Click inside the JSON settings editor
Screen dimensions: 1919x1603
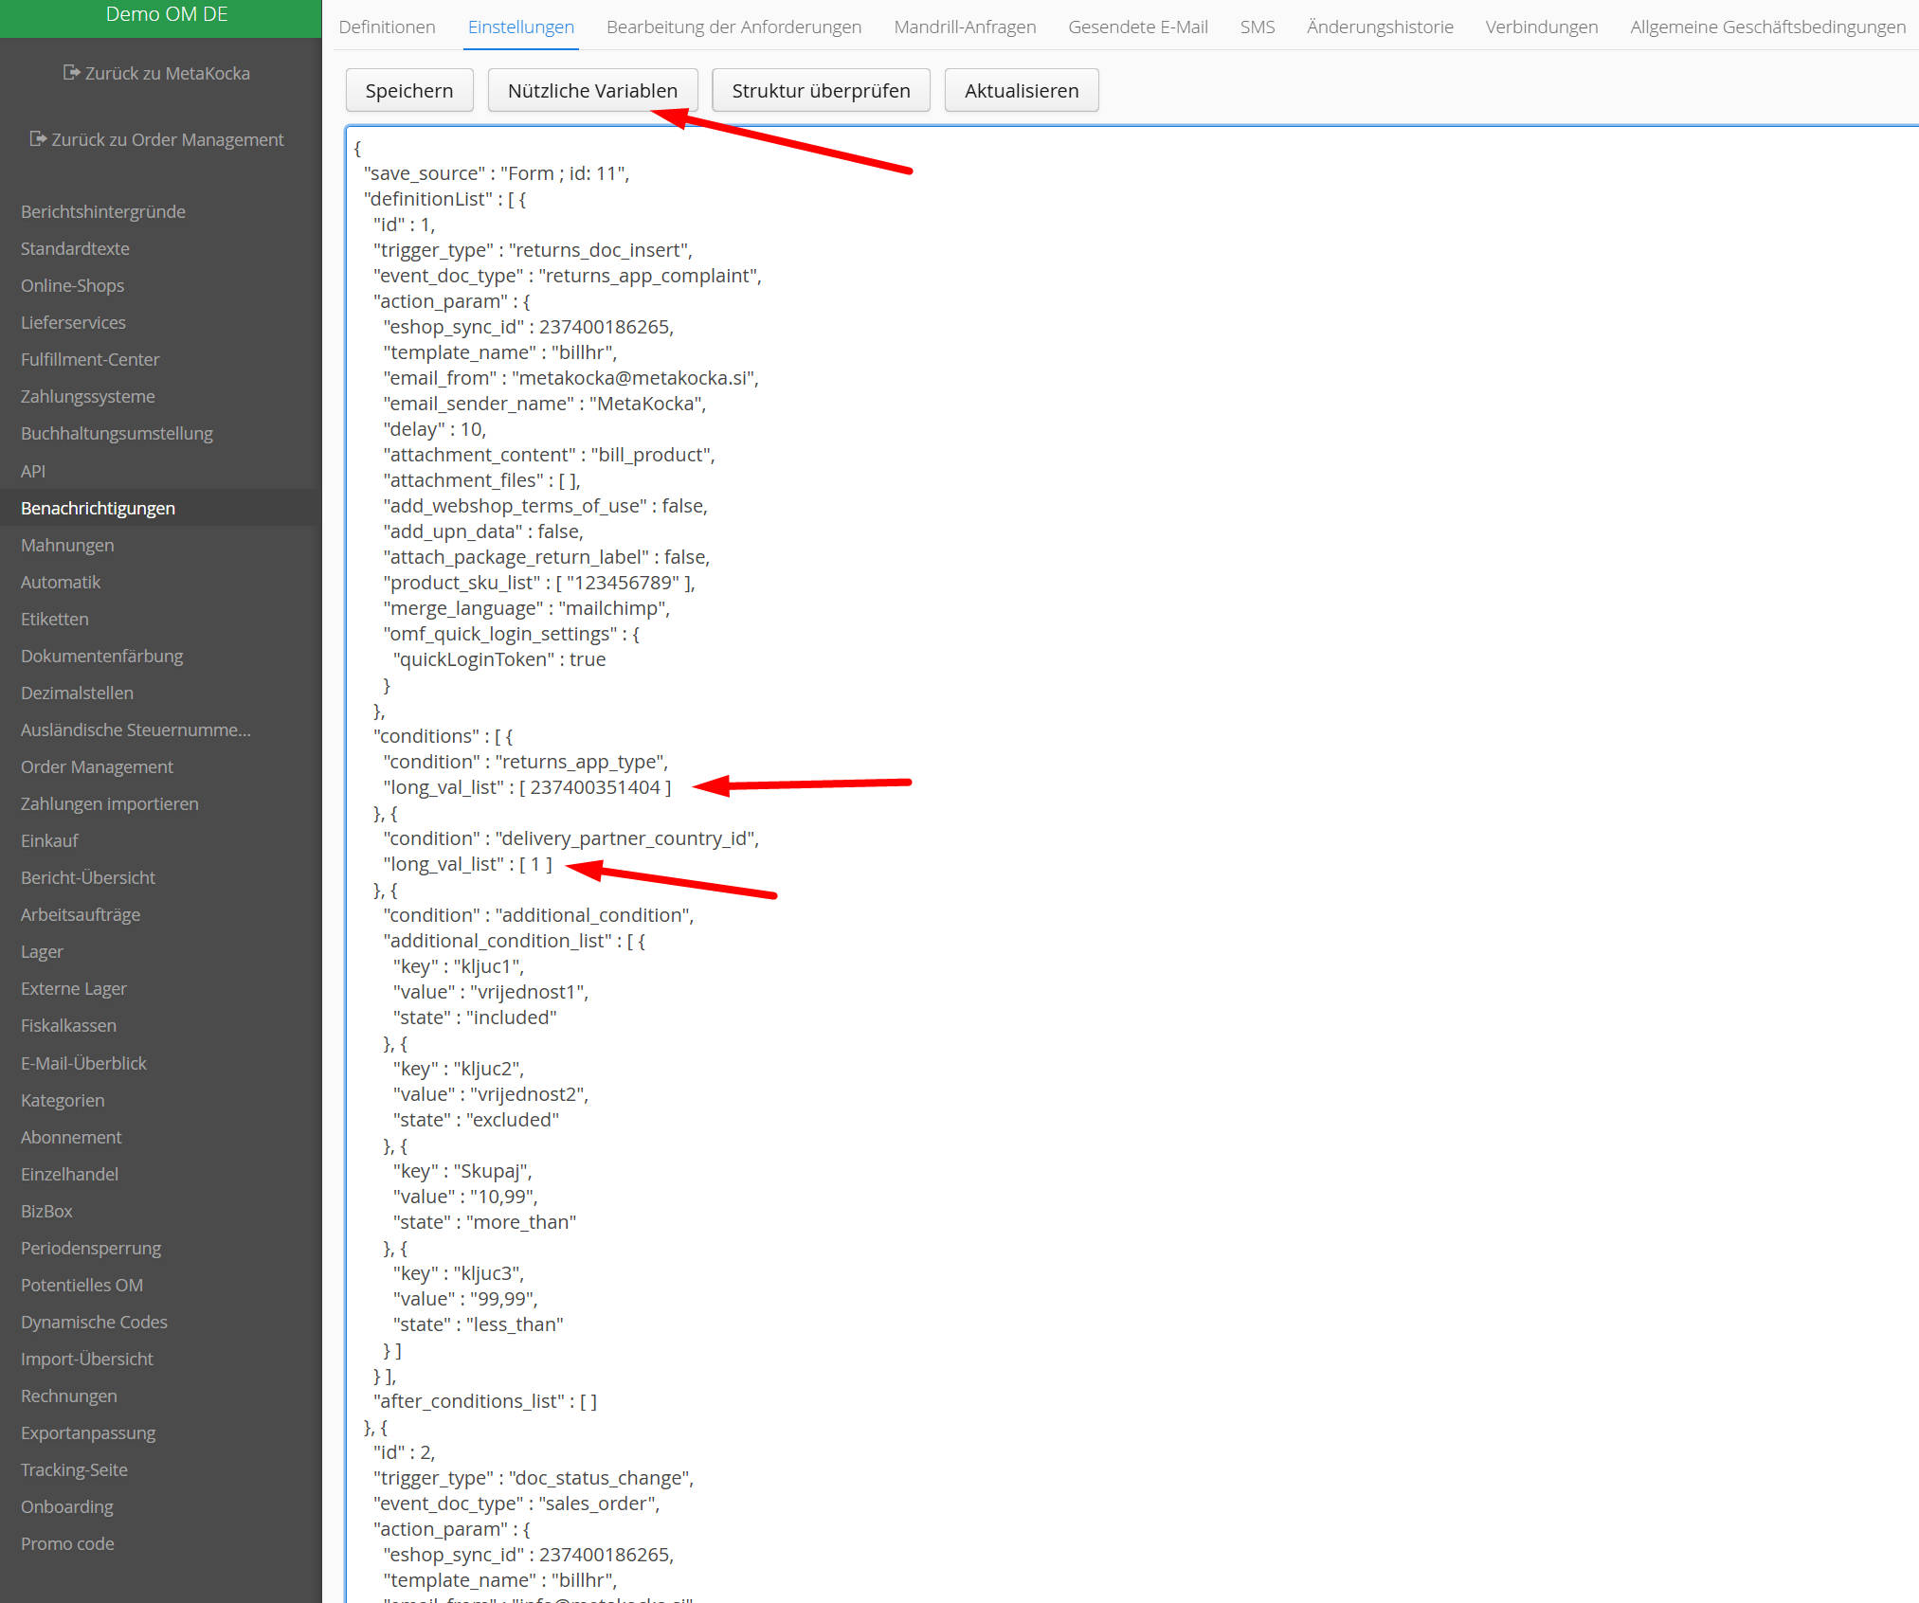pyautogui.click(x=1232, y=663)
